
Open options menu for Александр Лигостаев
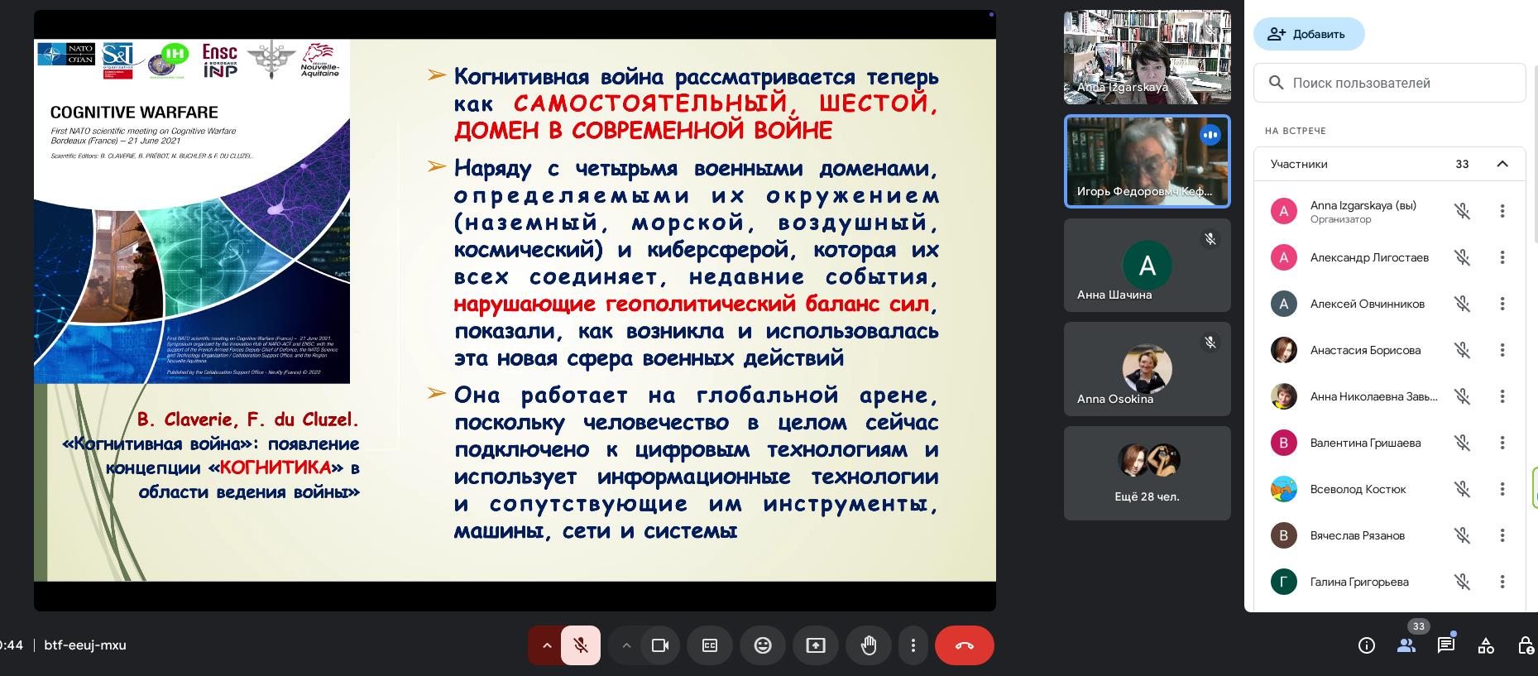click(1502, 257)
